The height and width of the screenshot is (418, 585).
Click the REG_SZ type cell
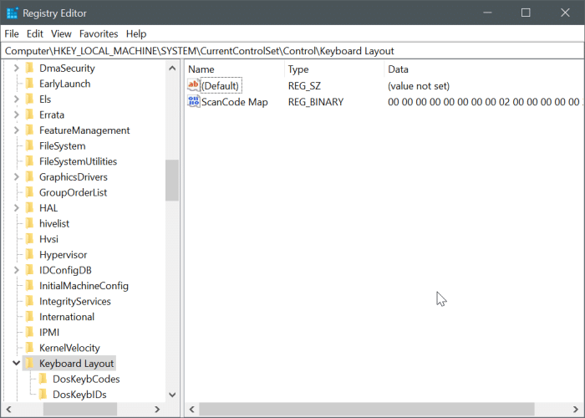click(304, 86)
